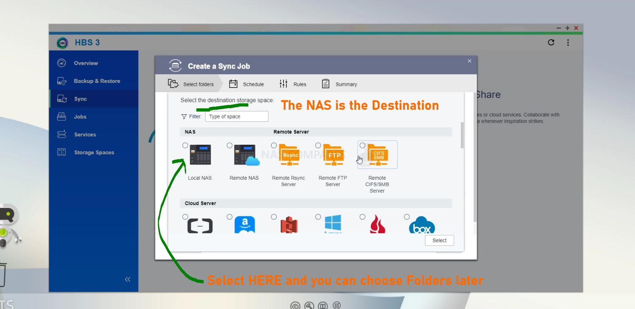Click the Alibaba Cloud bracket logo
This screenshot has height=309, width=635.
click(x=200, y=226)
